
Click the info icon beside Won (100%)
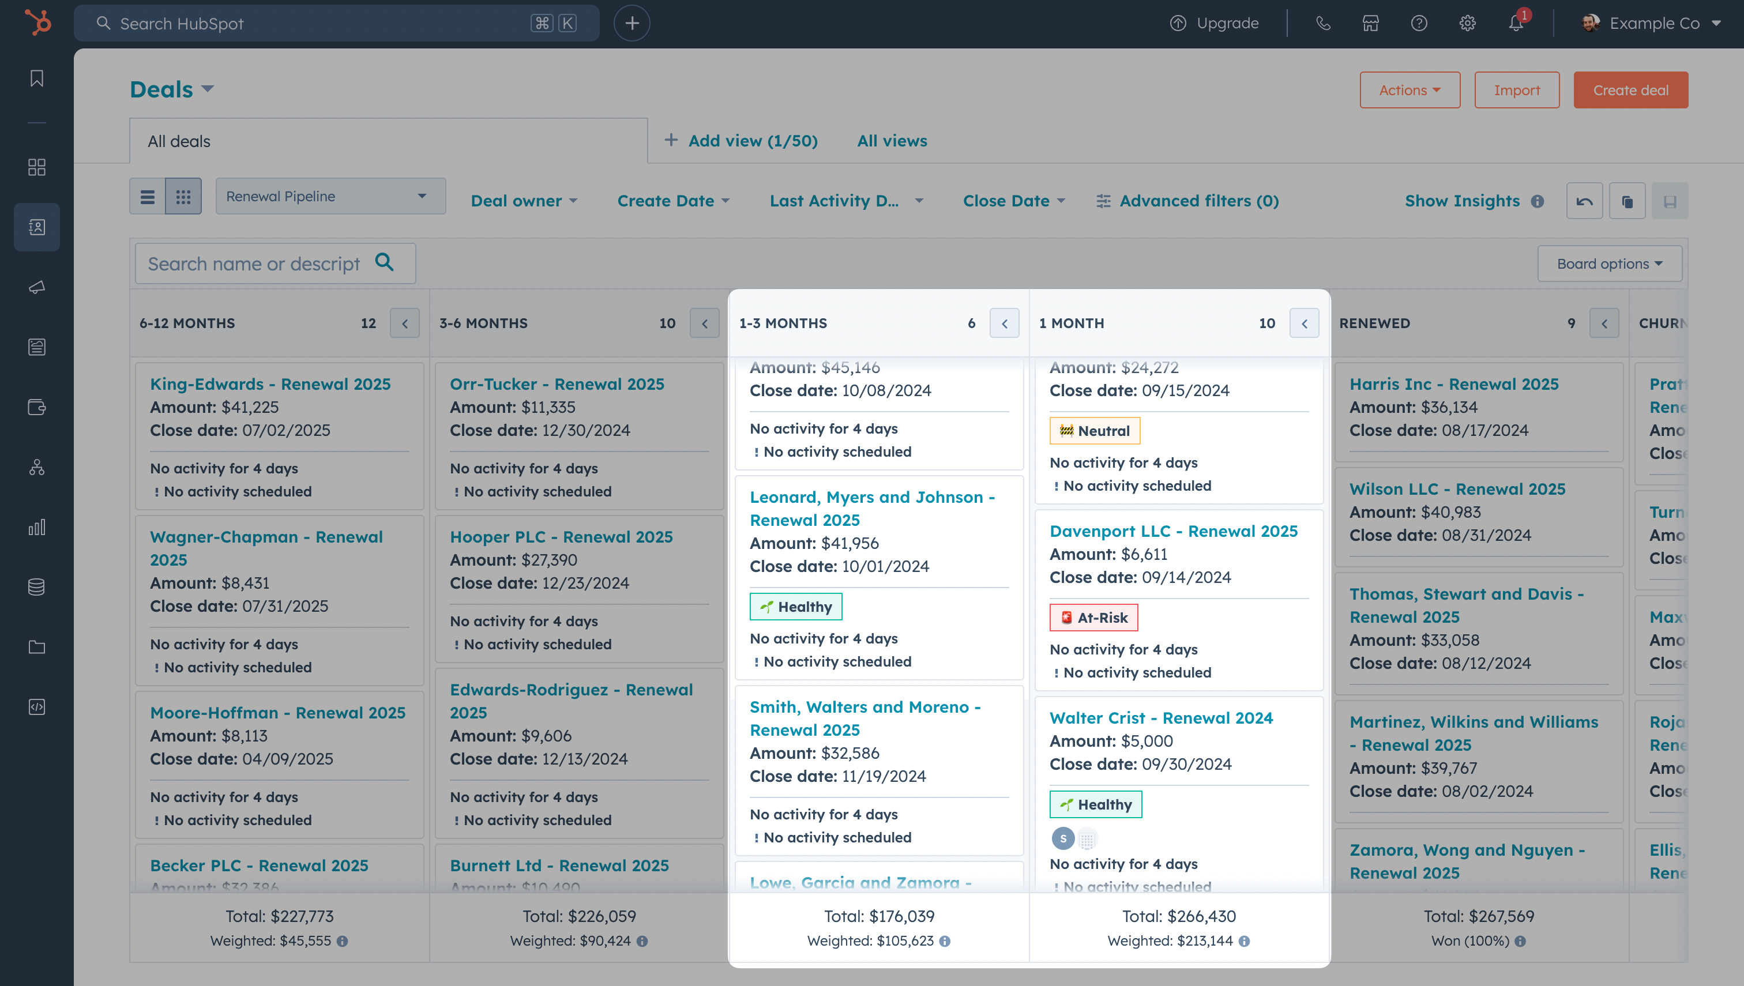point(1520,940)
